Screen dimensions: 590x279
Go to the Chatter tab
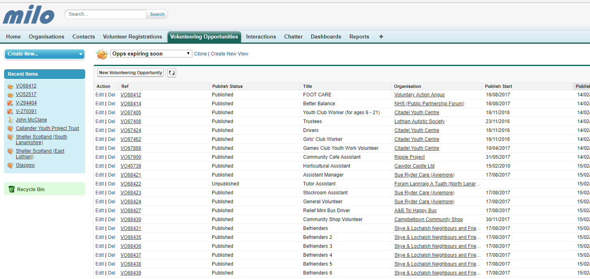pos(293,36)
